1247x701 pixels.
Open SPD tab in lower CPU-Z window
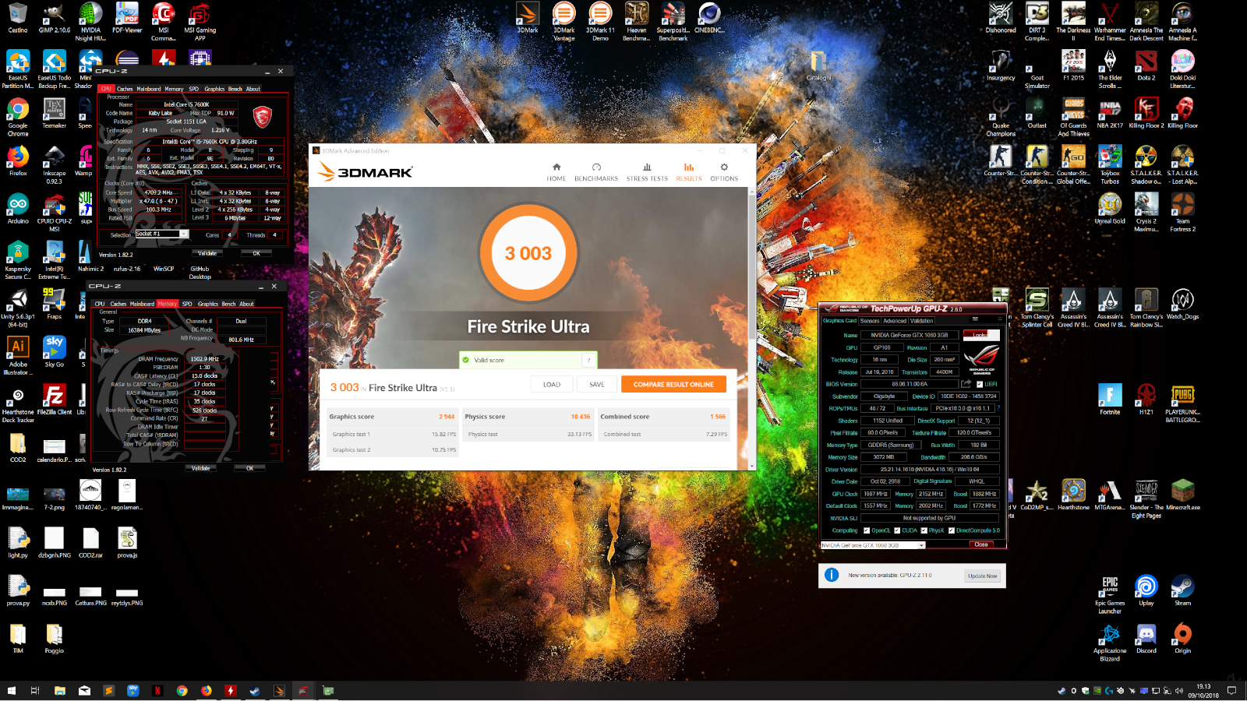pos(187,304)
